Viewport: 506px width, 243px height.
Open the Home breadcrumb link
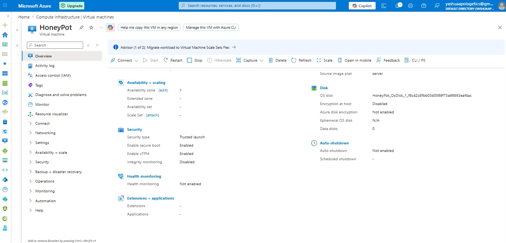24,17
